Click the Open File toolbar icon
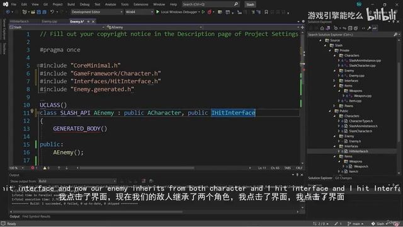This screenshot has height=227, width=403. pyautogui.click(x=33, y=12)
